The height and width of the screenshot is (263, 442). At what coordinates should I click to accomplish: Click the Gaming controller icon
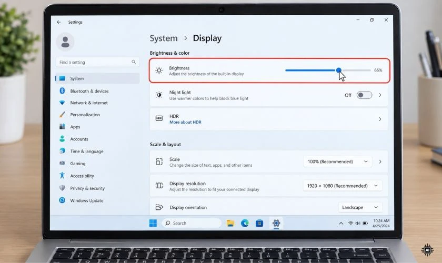62,163
